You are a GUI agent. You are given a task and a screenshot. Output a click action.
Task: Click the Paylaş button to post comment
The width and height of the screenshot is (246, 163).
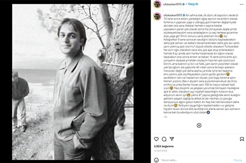coord(238,160)
